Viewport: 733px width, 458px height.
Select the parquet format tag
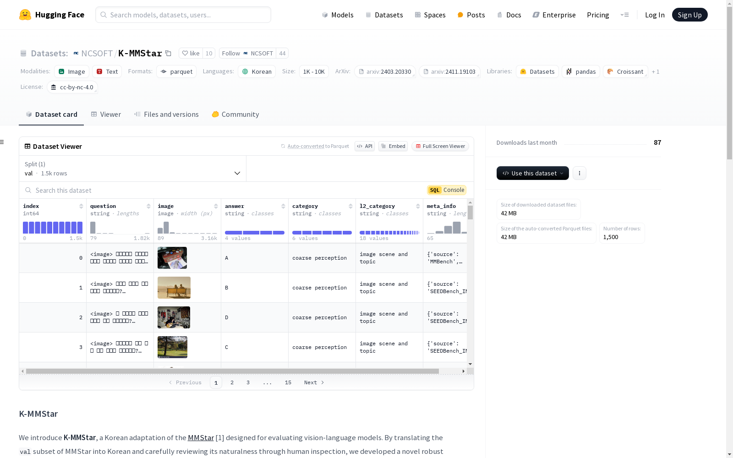[x=176, y=71]
